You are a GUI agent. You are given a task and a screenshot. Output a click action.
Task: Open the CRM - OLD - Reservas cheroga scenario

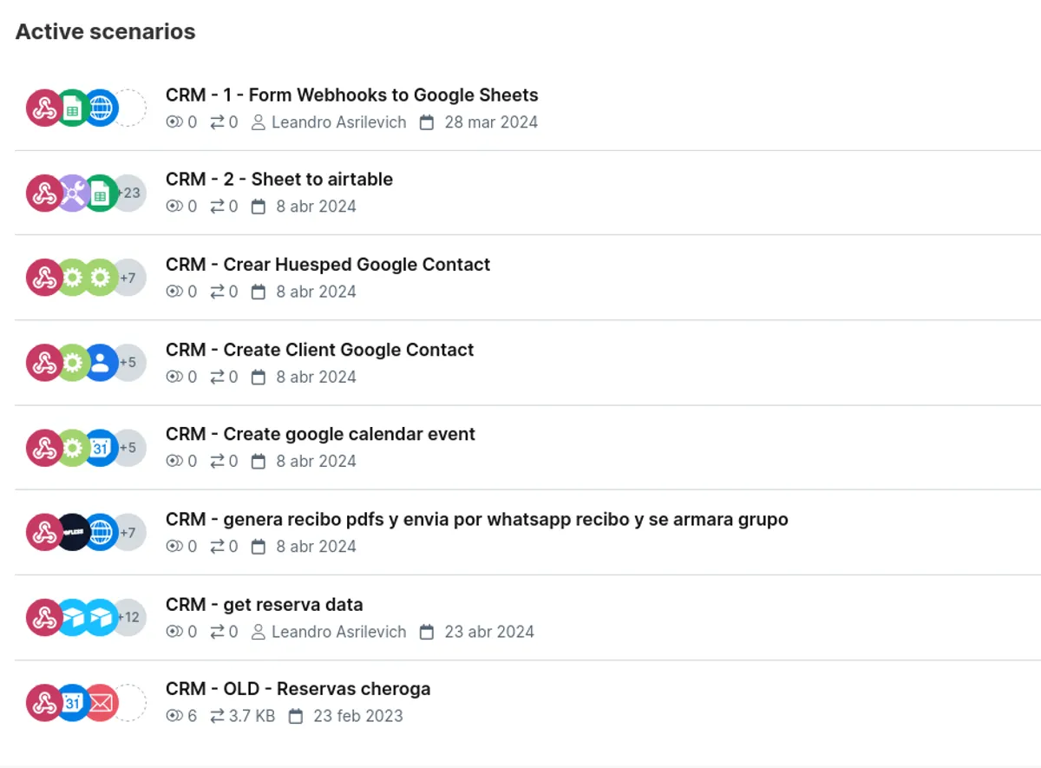pos(298,688)
